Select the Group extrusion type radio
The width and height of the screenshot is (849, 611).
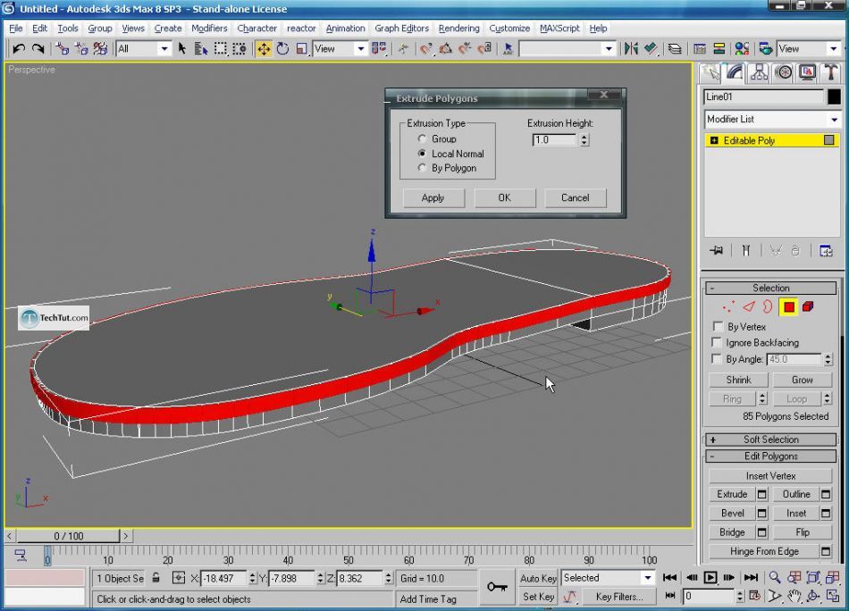click(x=422, y=138)
